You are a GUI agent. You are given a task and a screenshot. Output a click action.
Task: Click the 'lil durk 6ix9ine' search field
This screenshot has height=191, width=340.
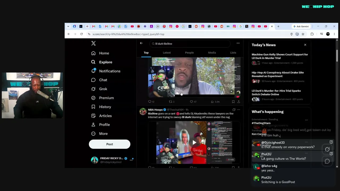190,44
